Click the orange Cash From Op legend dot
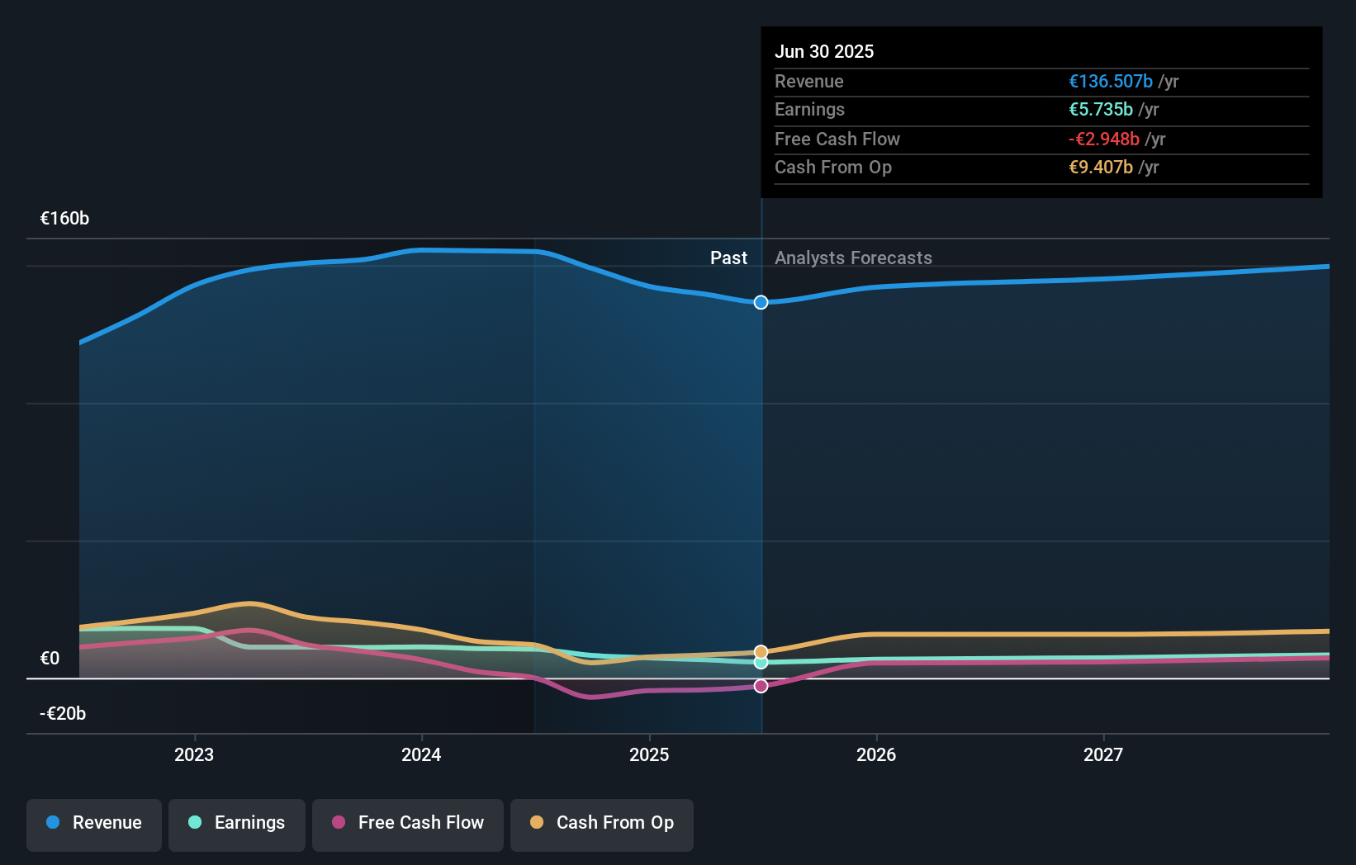This screenshot has width=1356, height=865. pyautogui.click(x=538, y=823)
